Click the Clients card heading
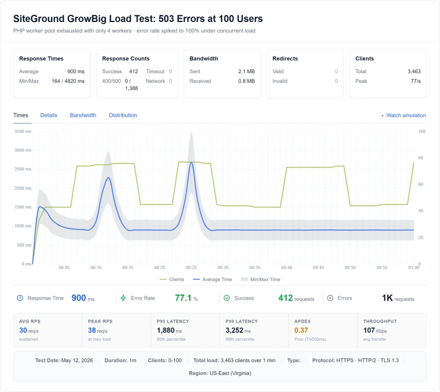The height and width of the screenshot is (392, 440). pos(365,58)
